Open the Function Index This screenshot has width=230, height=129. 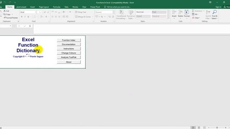(69, 40)
